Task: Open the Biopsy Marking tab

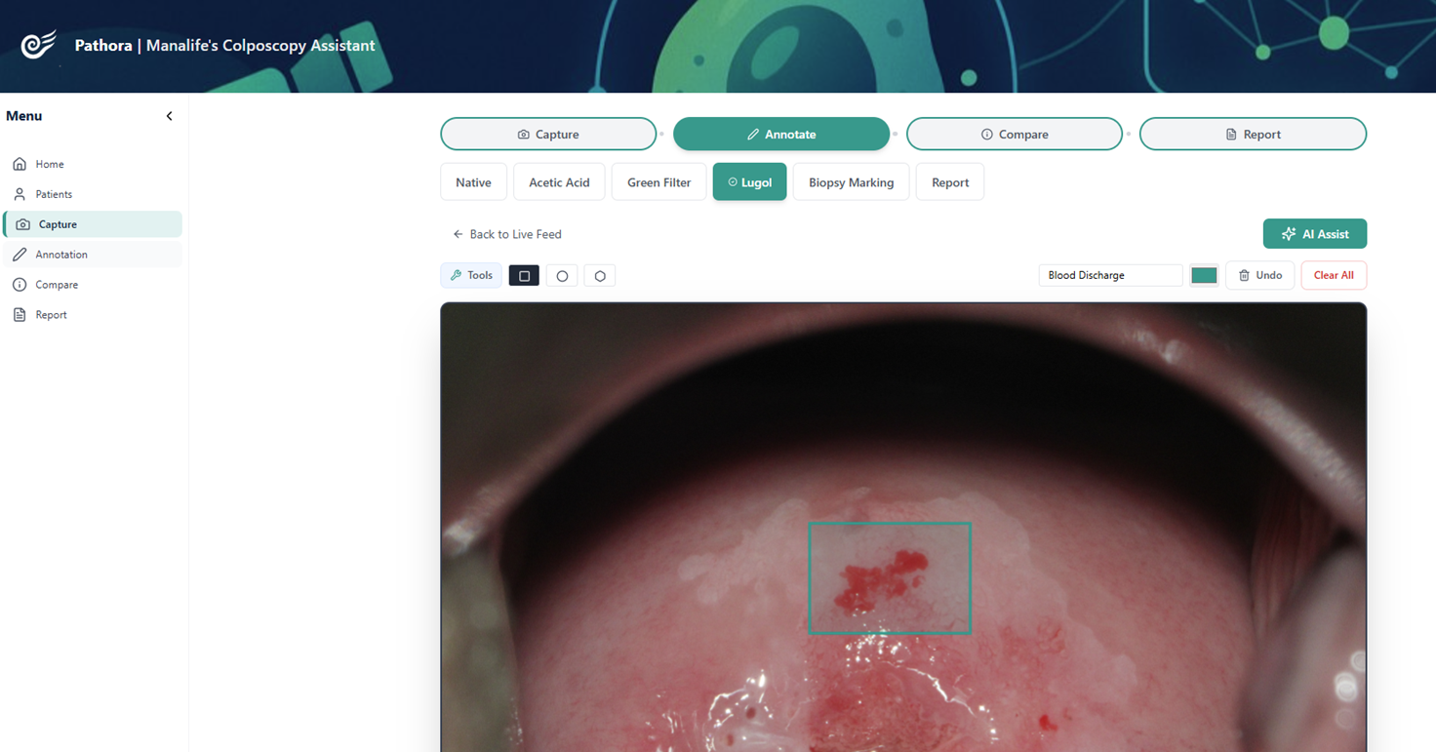Action: tap(851, 182)
